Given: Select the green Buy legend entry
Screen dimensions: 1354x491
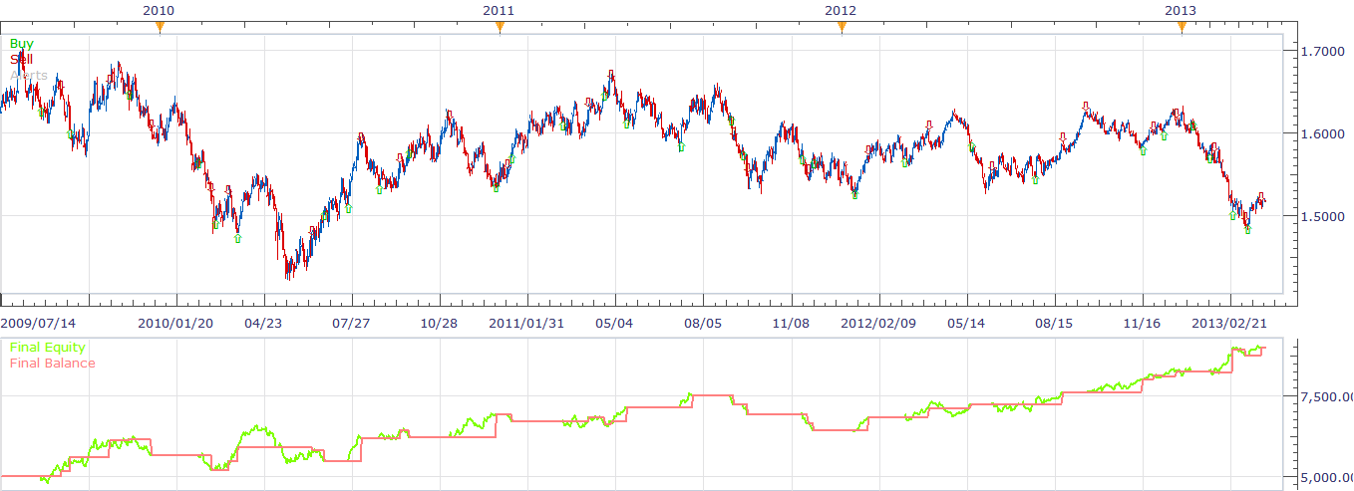Looking at the screenshot, I should (21, 44).
